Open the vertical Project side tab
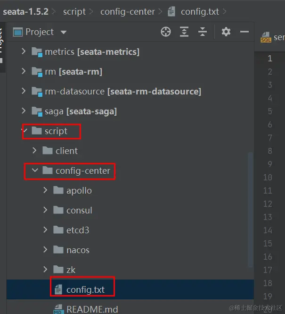The height and width of the screenshot is (314, 285). coord(2,47)
